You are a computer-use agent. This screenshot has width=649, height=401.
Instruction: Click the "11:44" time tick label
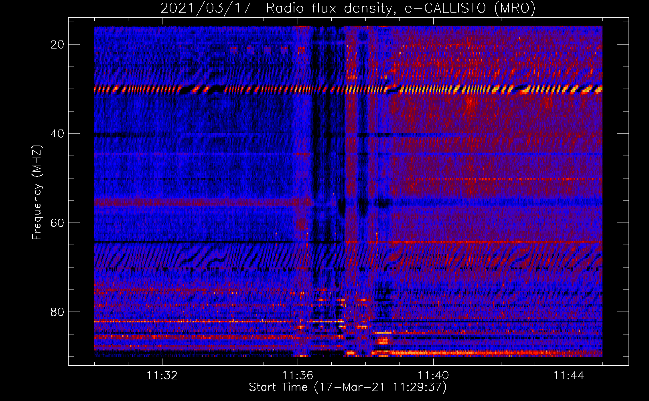tap(569, 375)
